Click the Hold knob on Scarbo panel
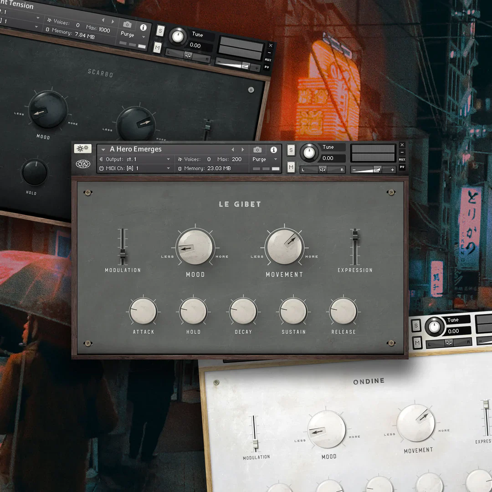This screenshot has width=492, height=492. coord(35,172)
